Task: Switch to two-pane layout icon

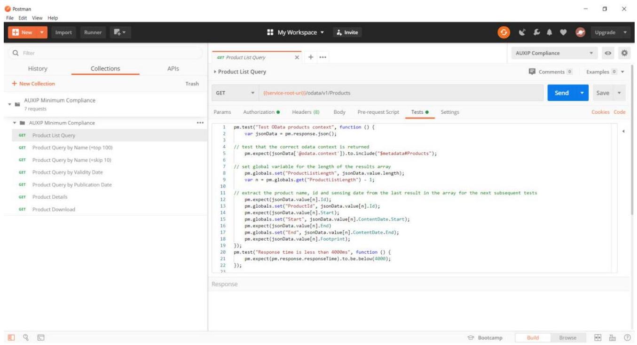Action: point(598,337)
